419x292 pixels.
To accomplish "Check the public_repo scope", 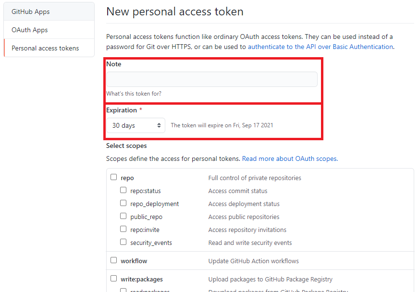I will click(x=123, y=216).
